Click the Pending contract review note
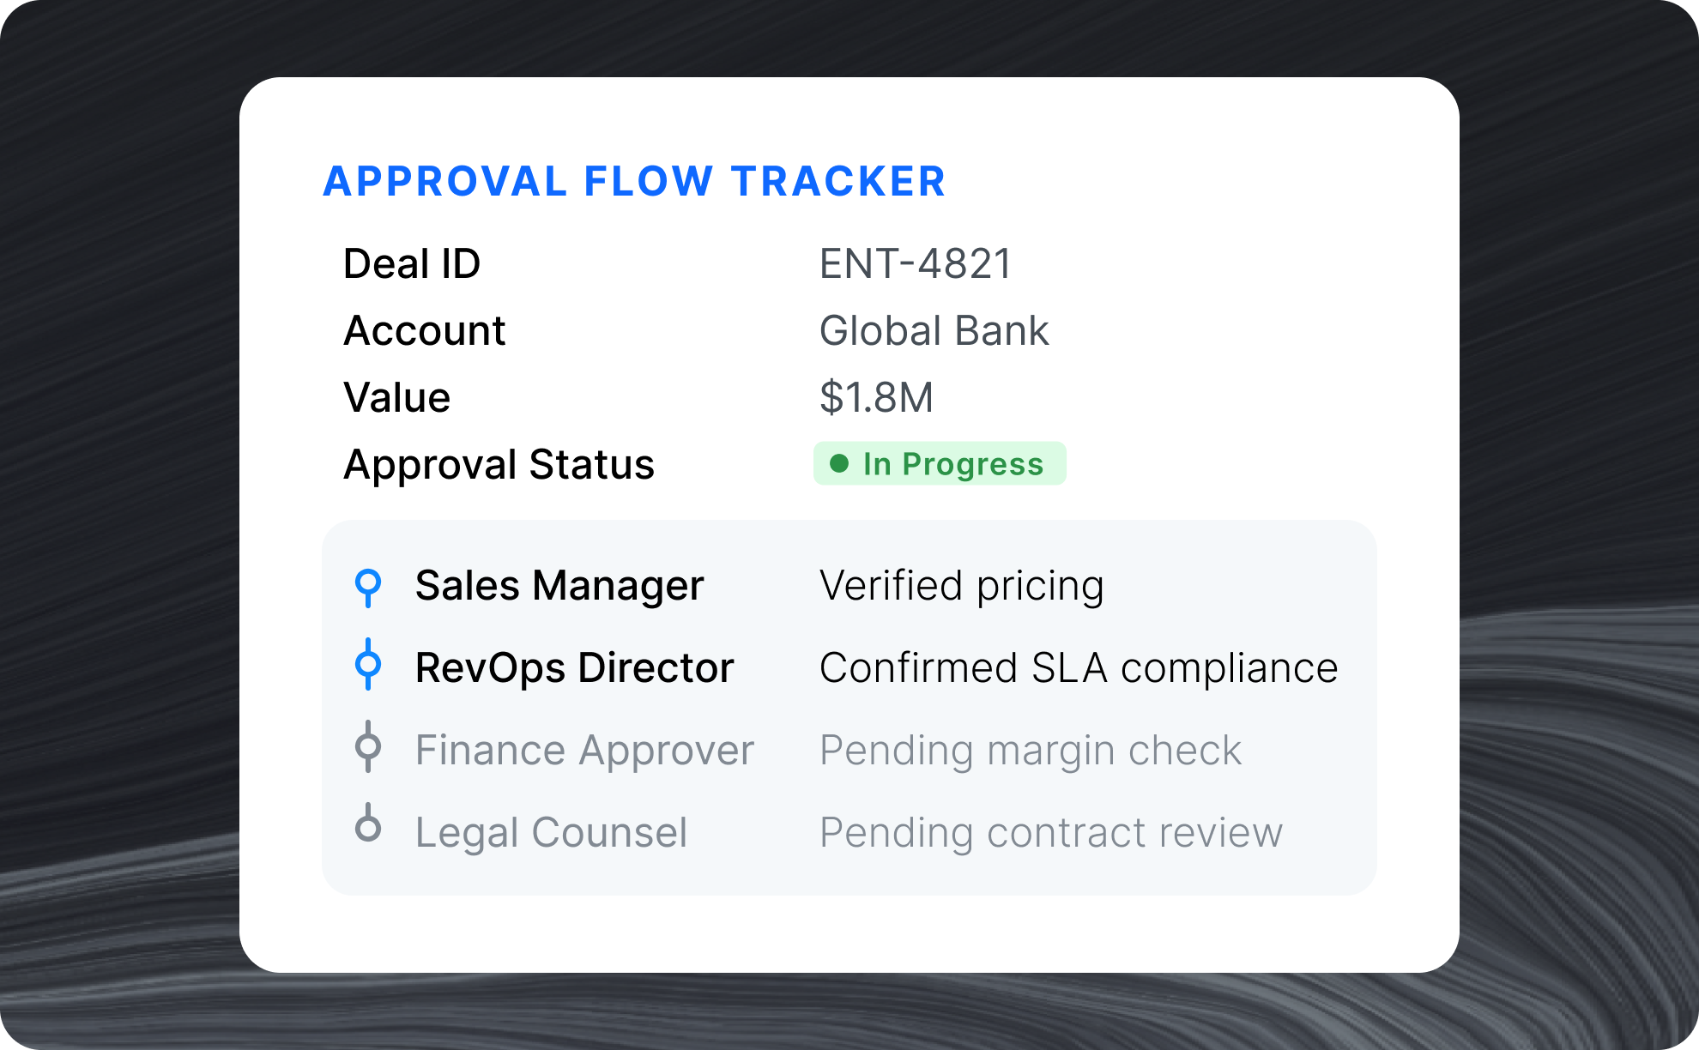The image size is (1699, 1050). (x=1050, y=833)
